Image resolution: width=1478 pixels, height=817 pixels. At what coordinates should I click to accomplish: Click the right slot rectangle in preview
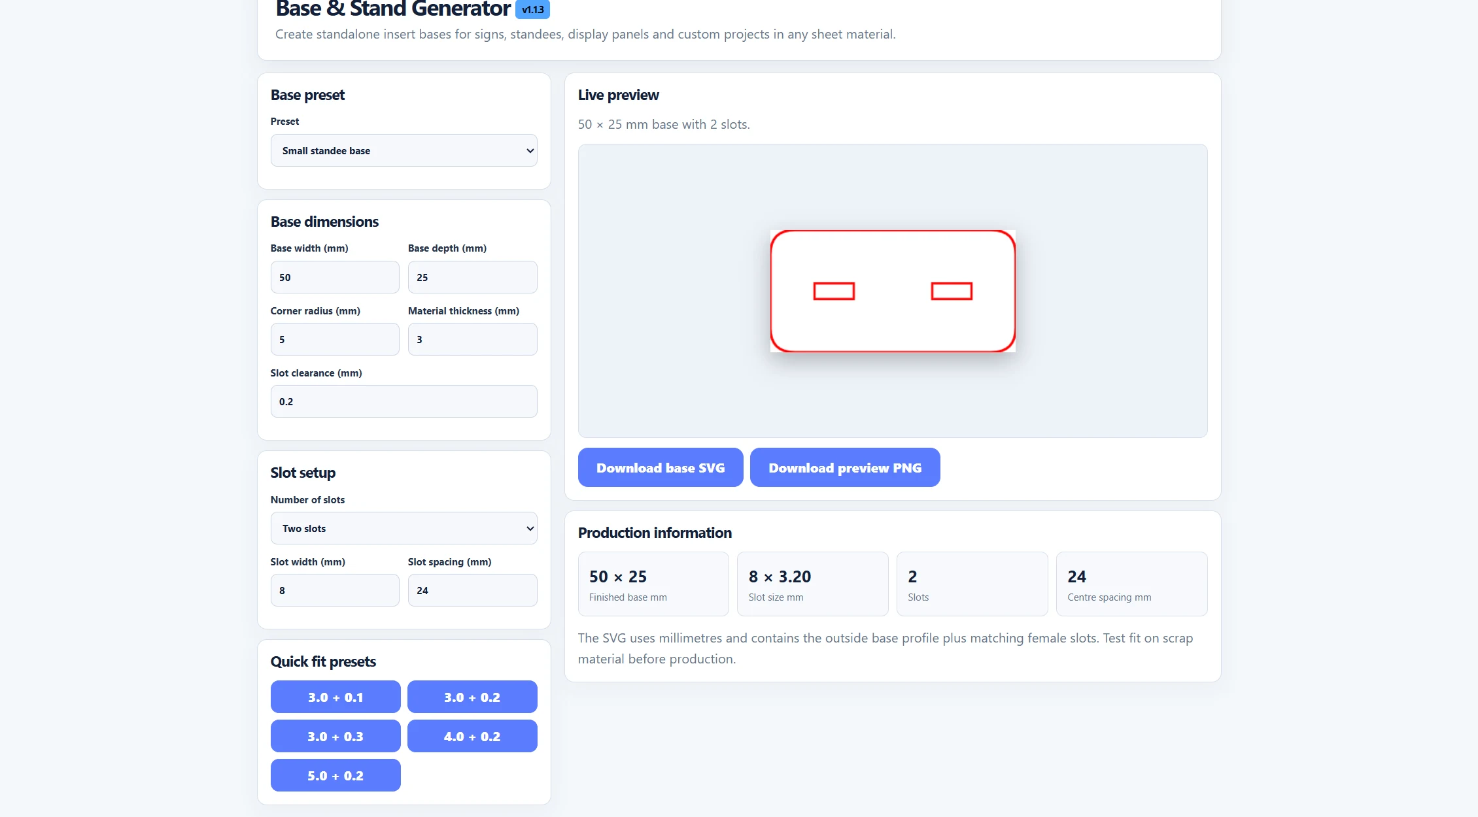(952, 291)
